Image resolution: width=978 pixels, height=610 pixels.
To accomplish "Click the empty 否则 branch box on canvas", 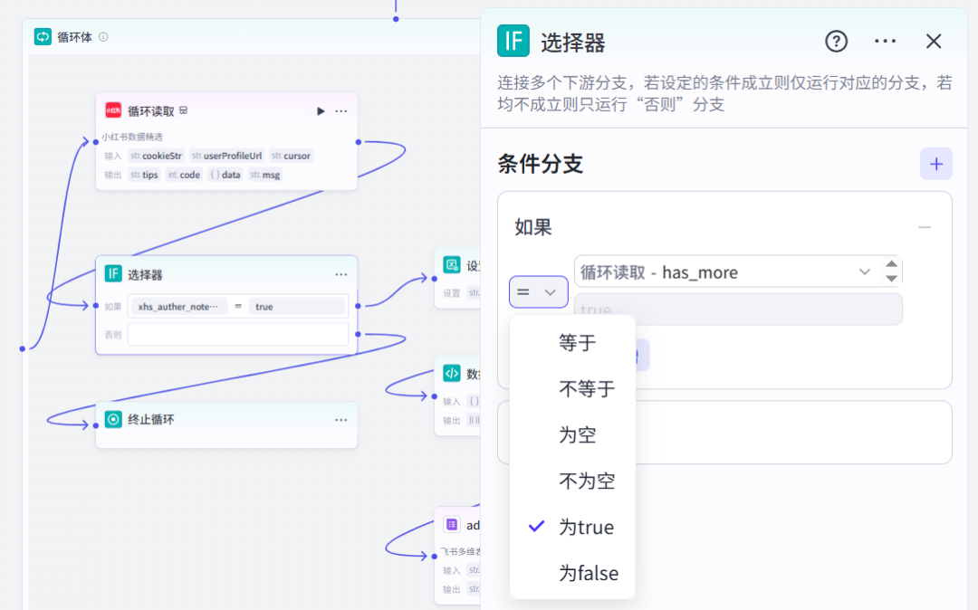I will pyautogui.click(x=238, y=335).
